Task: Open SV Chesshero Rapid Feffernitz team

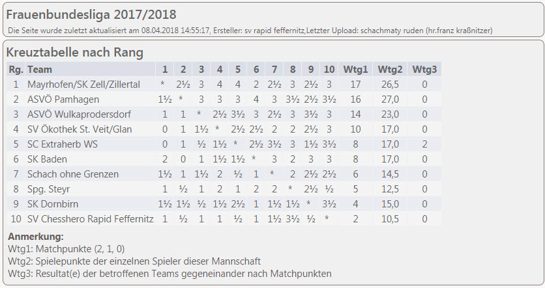Action: pos(91,219)
